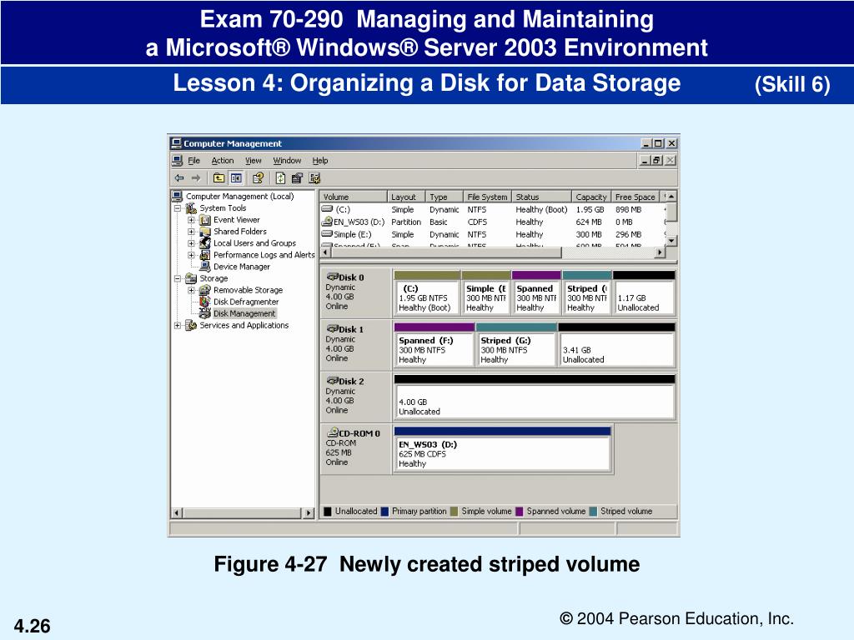854x640 pixels.
Task: Expand Performance Logs and Alerts node
Action: tap(191, 255)
